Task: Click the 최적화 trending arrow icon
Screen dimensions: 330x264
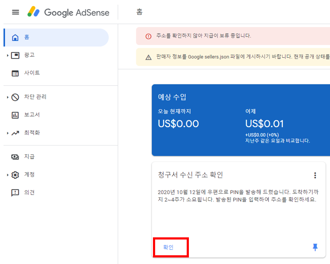Action: click(15, 133)
